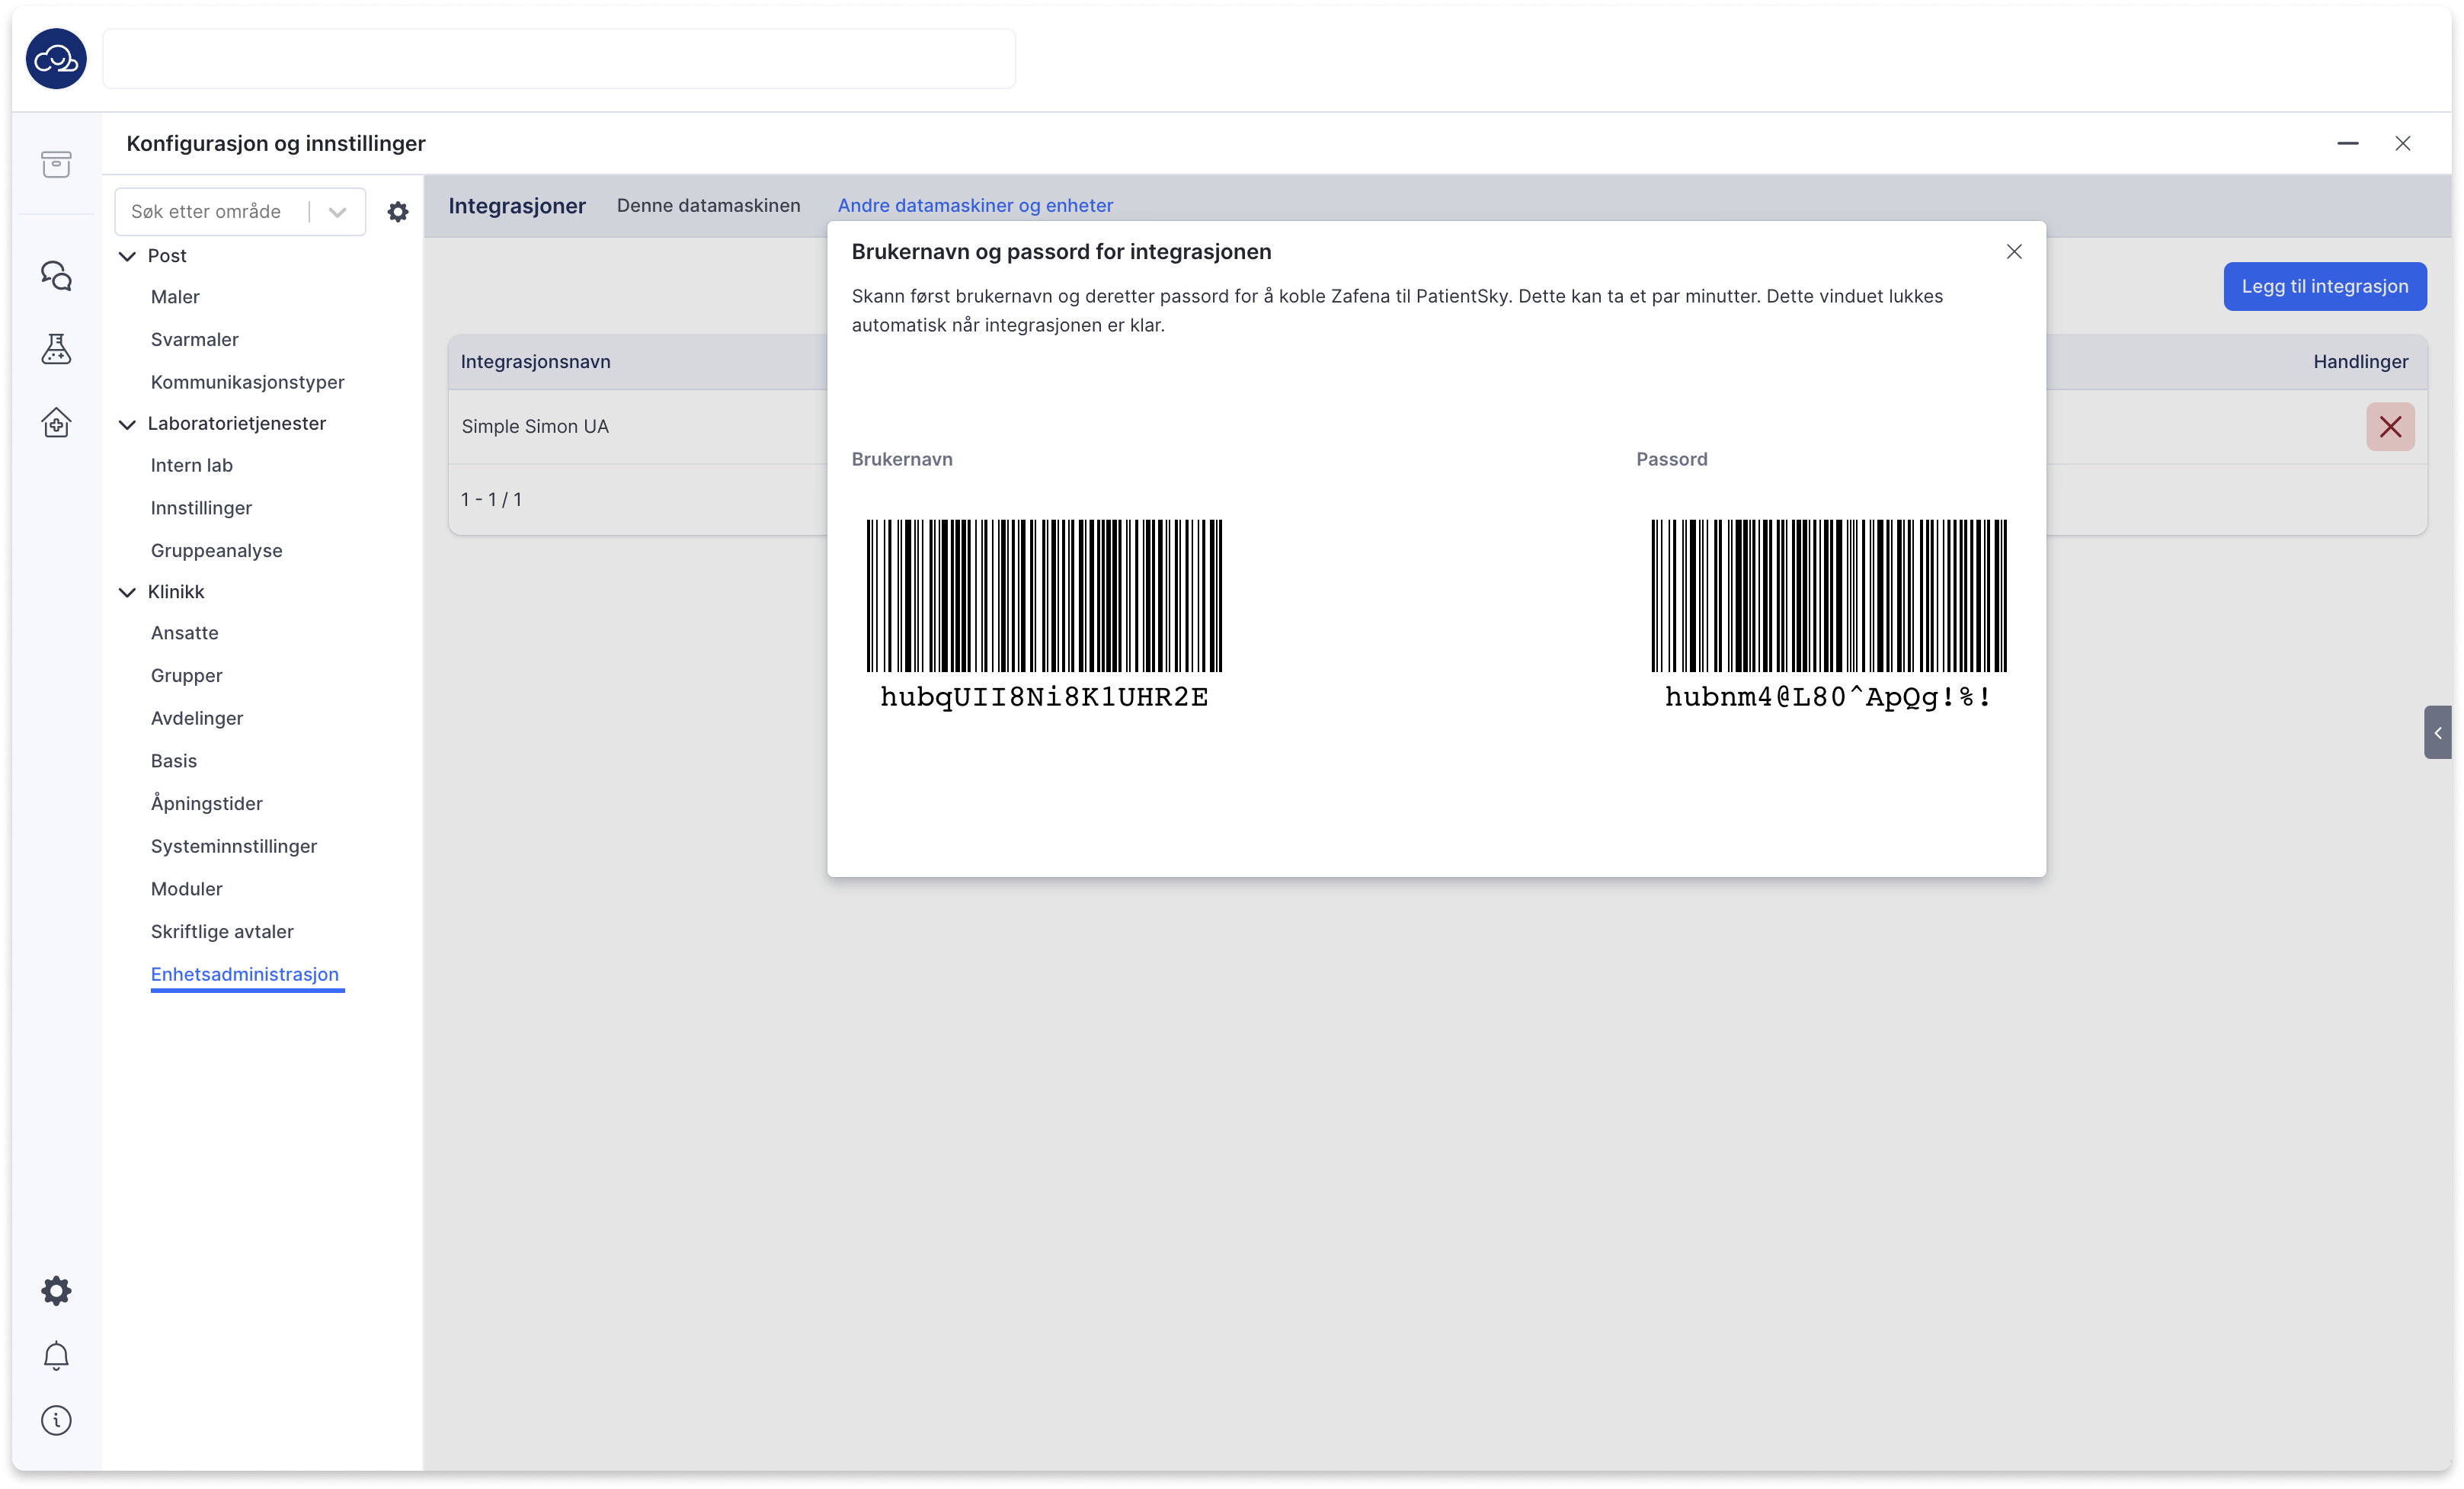Open the laboratory flask sidebar icon
The height and width of the screenshot is (1489, 2464).
(56, 349)
